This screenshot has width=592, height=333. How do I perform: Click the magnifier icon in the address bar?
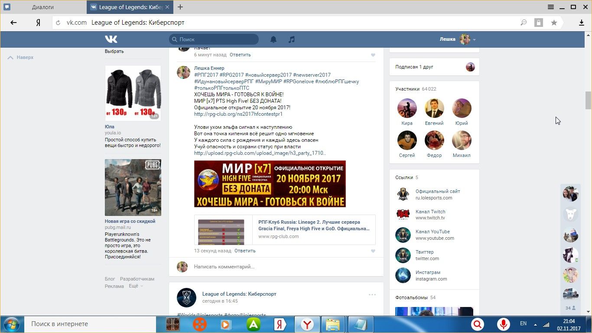tap(524, 23)
